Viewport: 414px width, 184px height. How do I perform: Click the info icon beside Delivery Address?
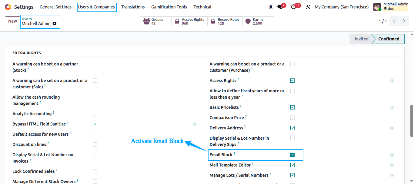coord(392,128)
